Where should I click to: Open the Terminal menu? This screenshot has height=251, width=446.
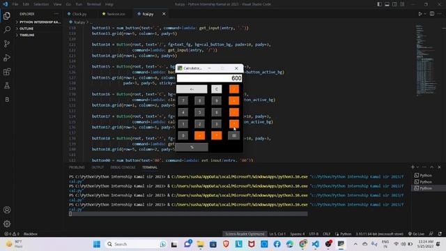point(94,4)
